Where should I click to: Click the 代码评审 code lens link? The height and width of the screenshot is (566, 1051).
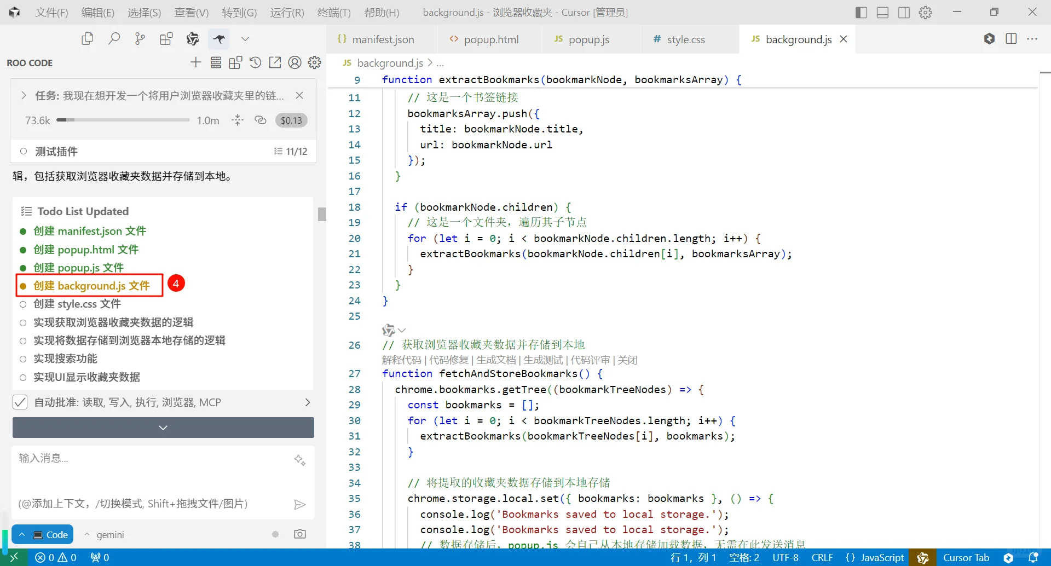[x=590, y=360]
